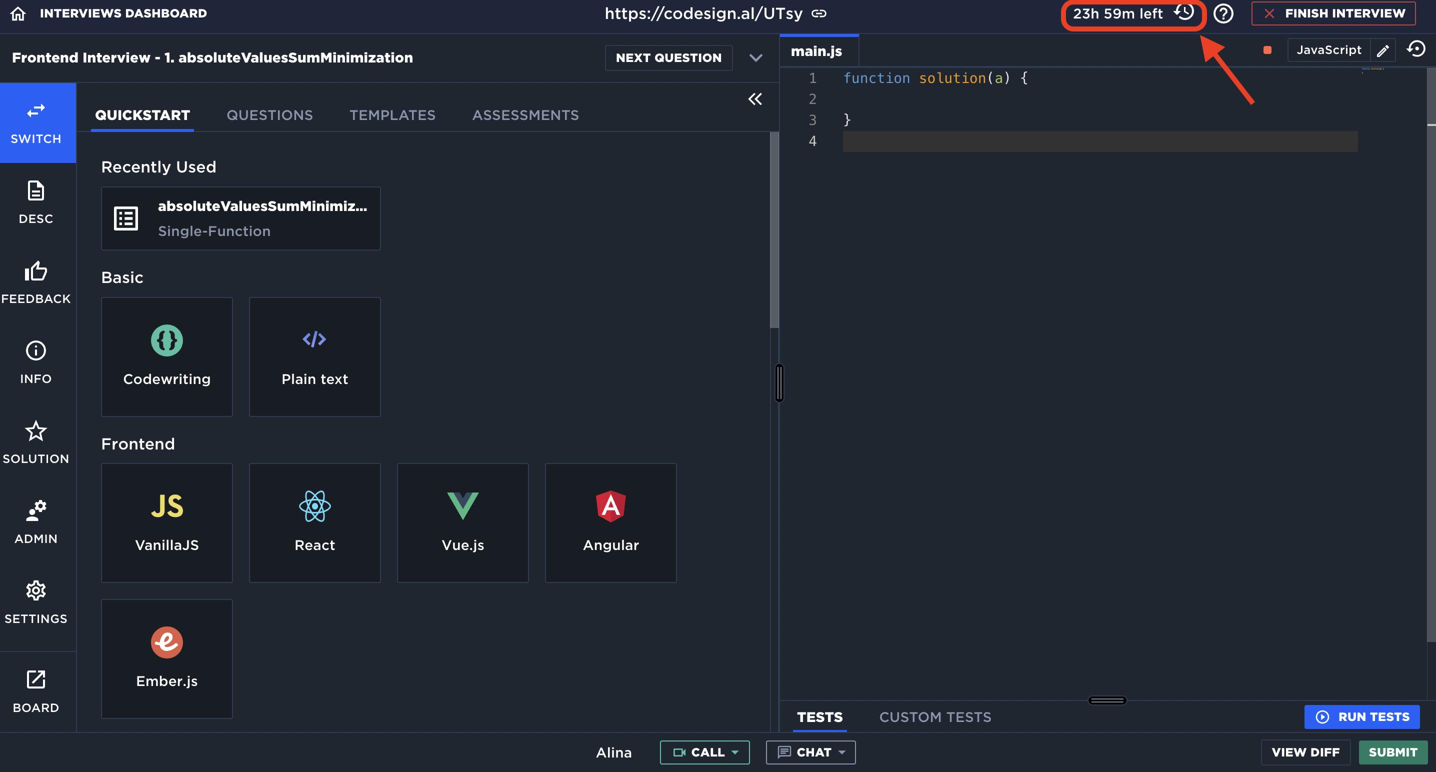This screenshot has height=772, width=1436.
Task: Open the Admin sidebar panel
Action: point(36,522)
